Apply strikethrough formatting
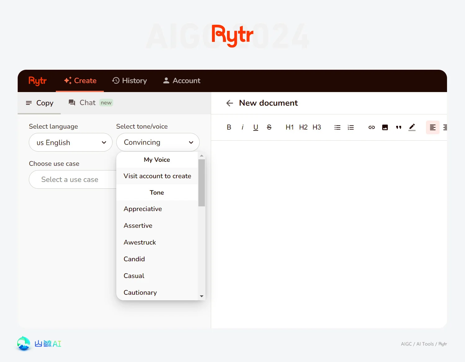Screen dimensions: 465x362 [x=269, y=127]
